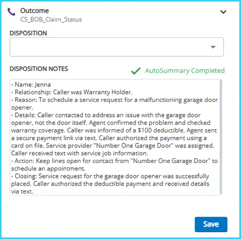Click inside the empty Disposition combo box
This screenshot has width=241, height=239.
pyautogui.click(x=117, y=47)
